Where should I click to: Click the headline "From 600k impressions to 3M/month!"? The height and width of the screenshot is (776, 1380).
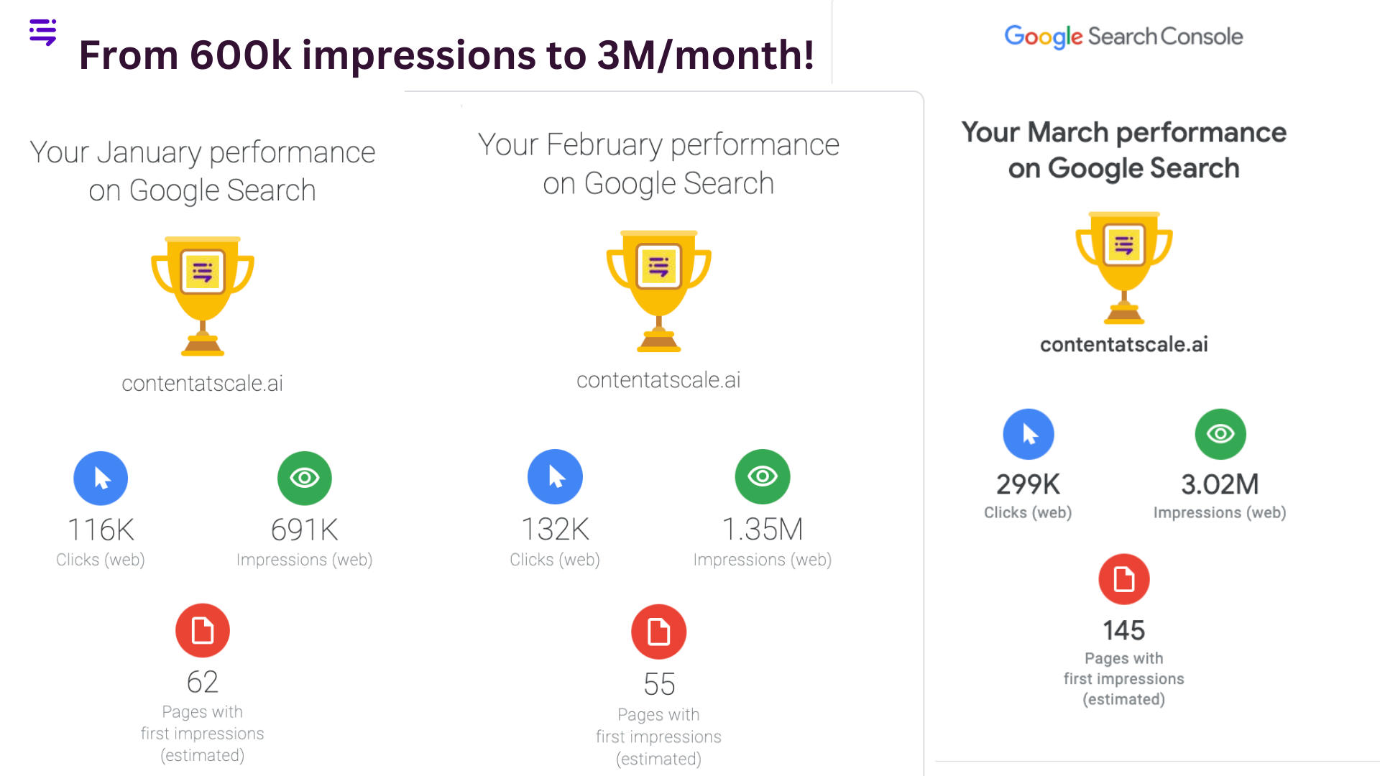point(446,55)
